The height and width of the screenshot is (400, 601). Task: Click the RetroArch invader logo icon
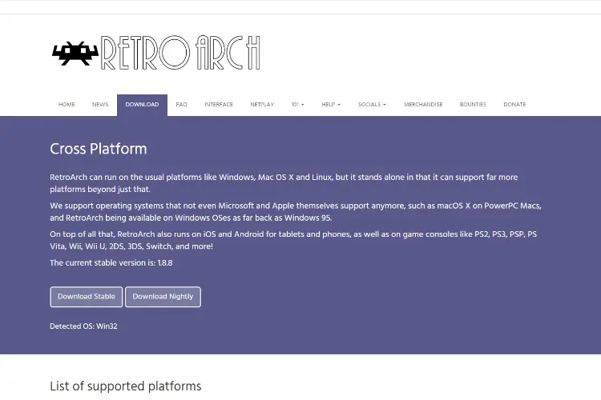tap(75, 54)
